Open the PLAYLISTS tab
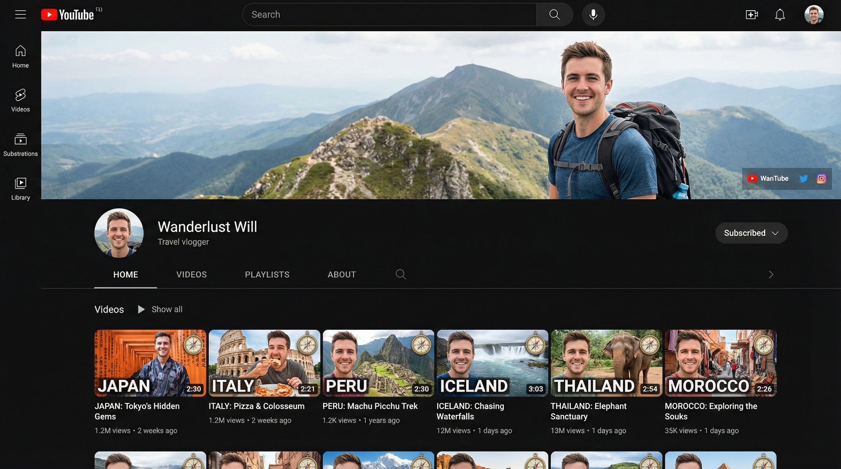841x469 pixels. [267, 274]
